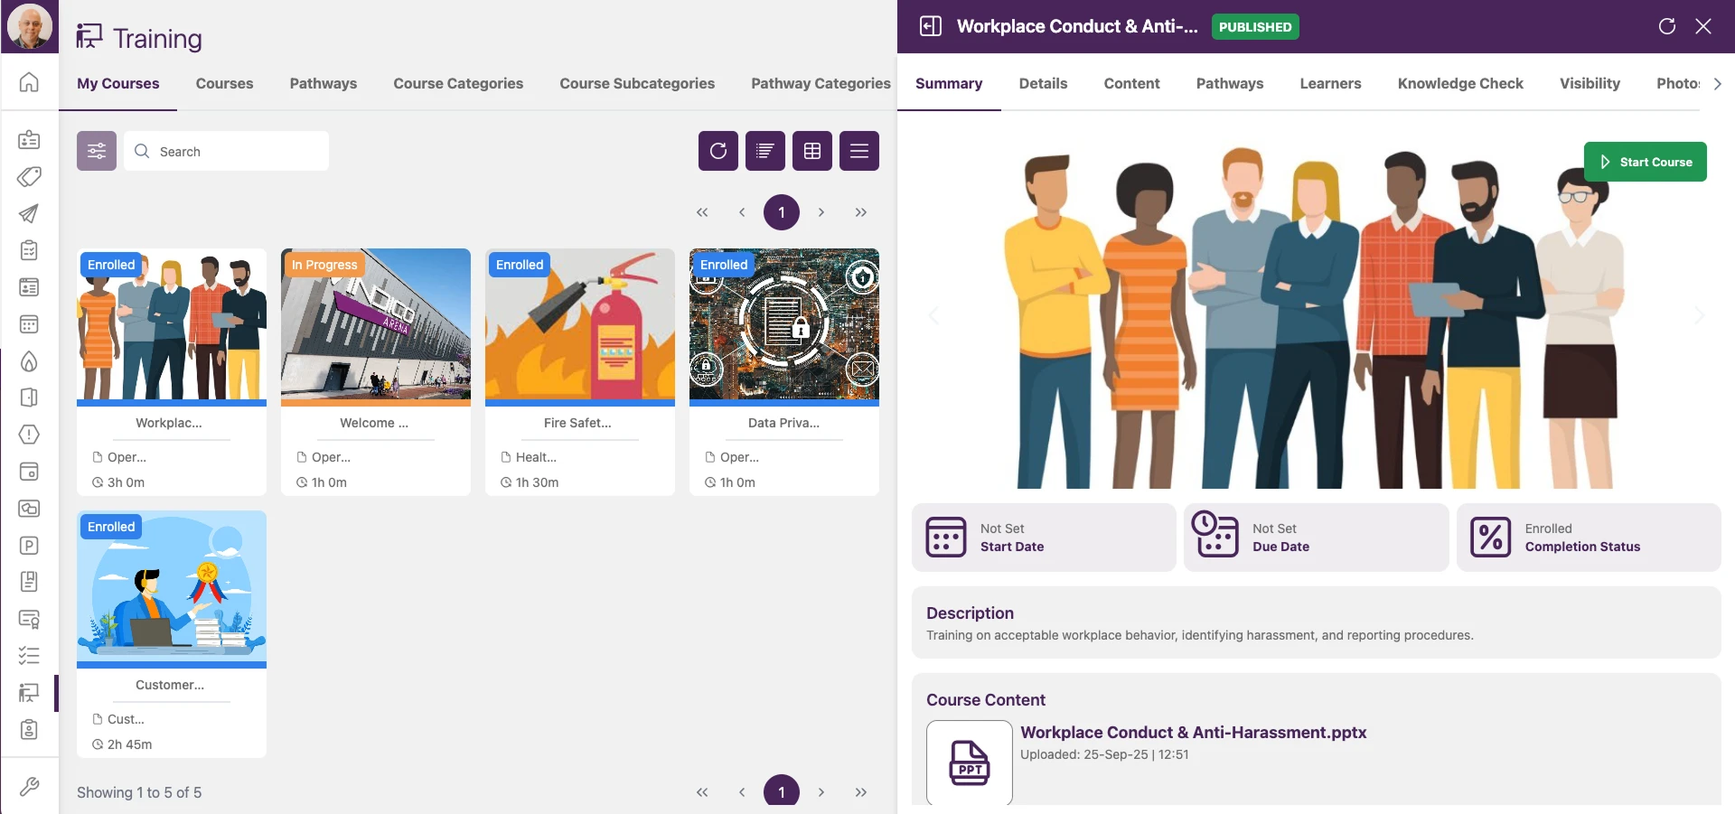
Task: Click the wrench settings icon at sidebar bottom
Action: 29,787
